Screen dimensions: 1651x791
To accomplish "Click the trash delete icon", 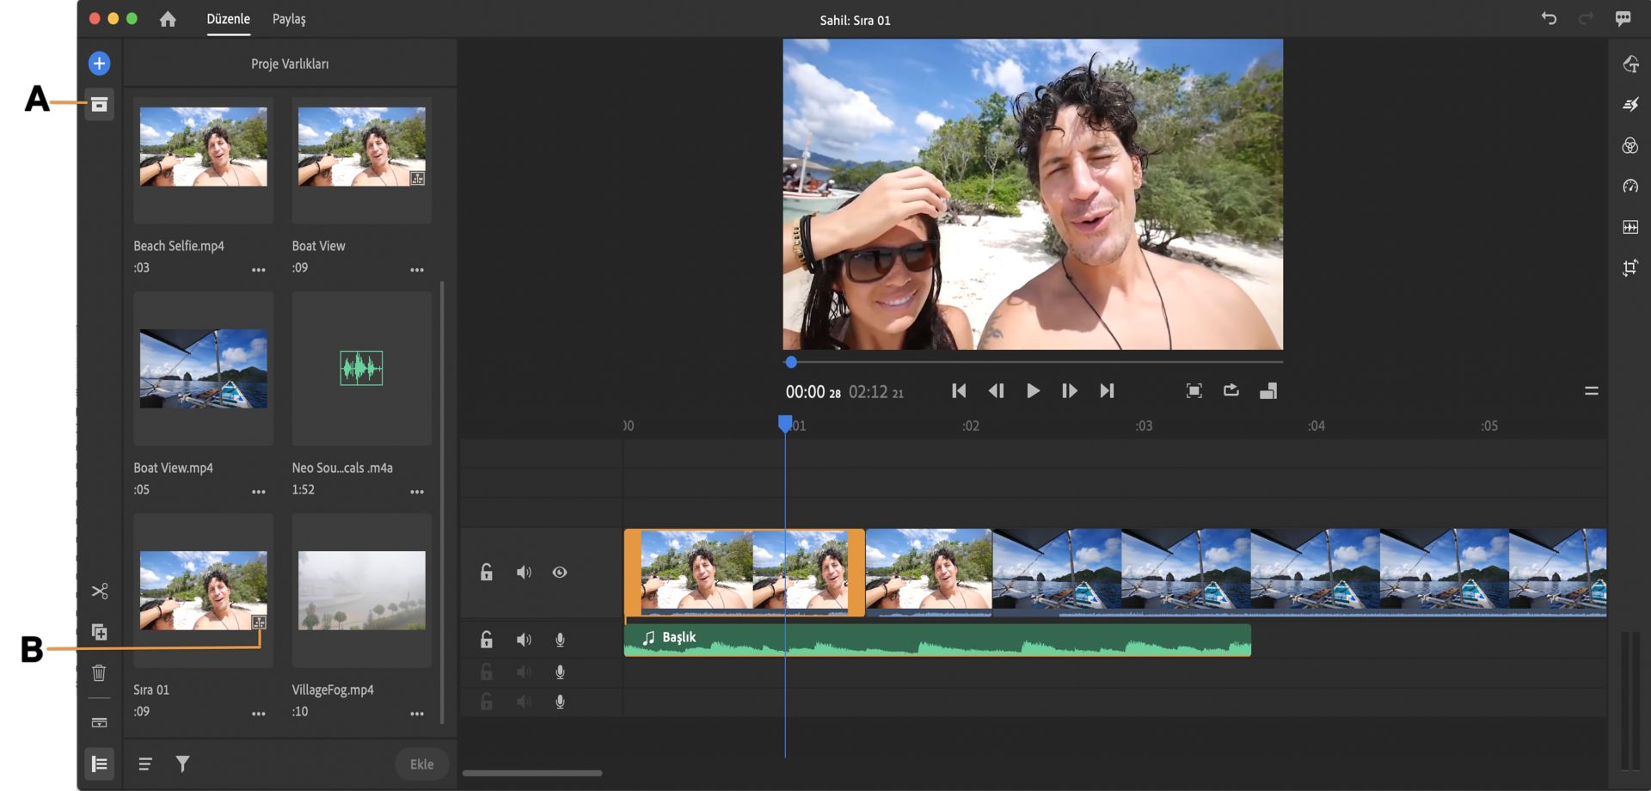I will tap(99, 672).
